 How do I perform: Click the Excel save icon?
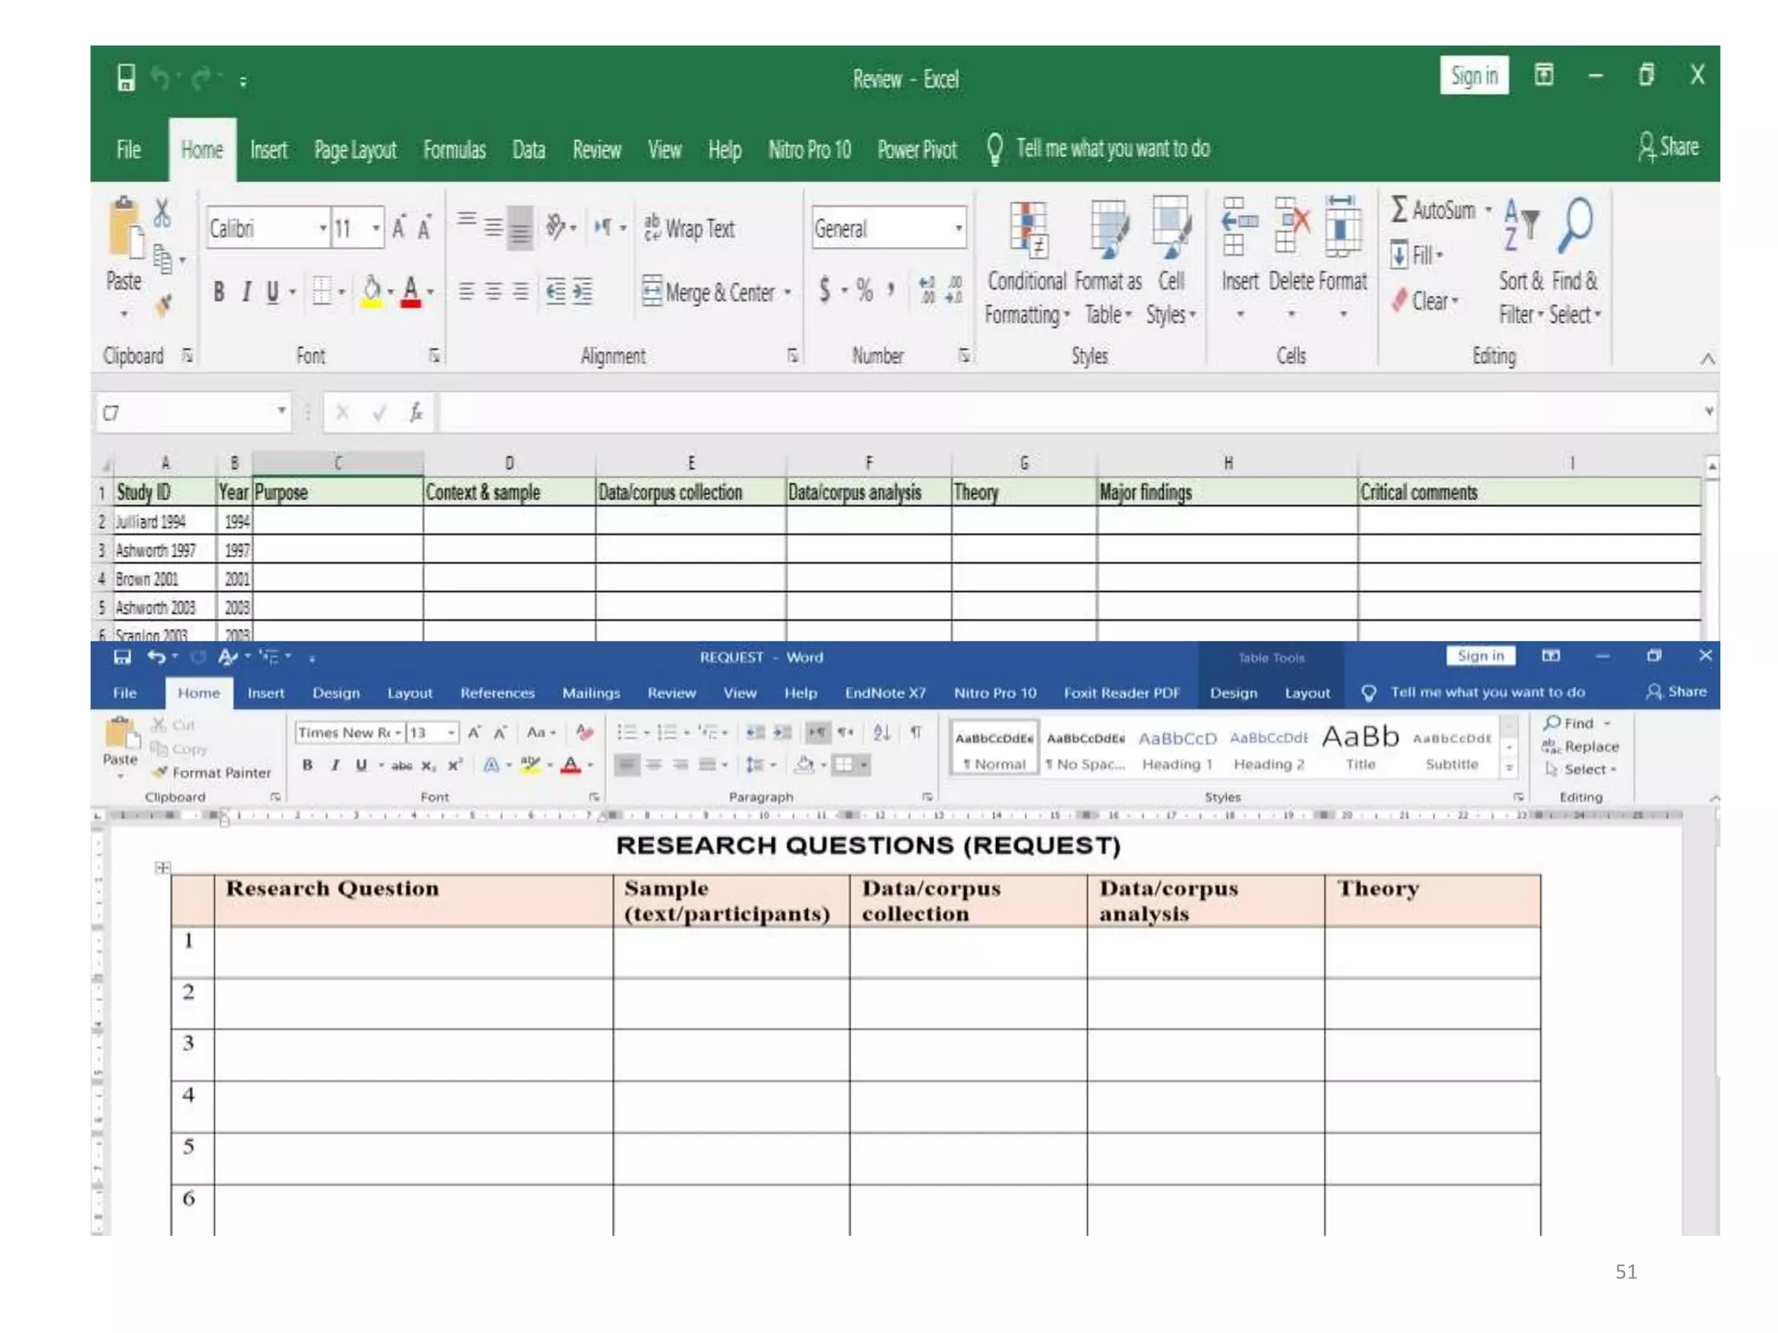pyautogui.click(x=126, y=79)
